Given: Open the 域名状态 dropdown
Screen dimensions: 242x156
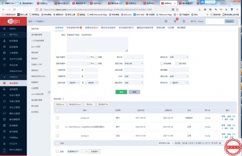Looking at the screenshot, I should [x=179, y=57].
